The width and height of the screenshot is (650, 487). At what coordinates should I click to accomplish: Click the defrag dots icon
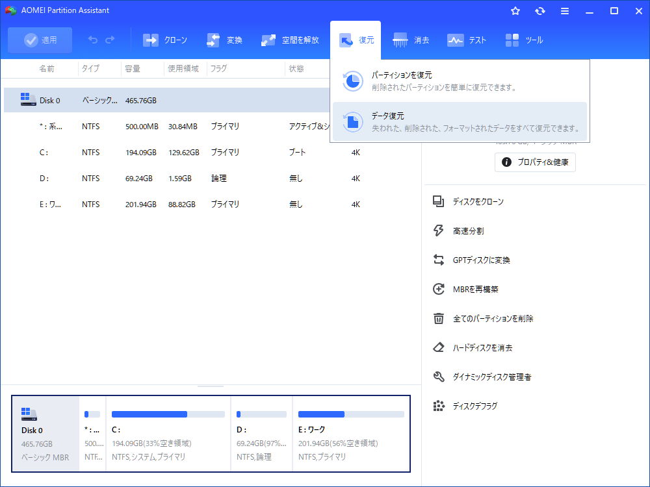(439, 406)
